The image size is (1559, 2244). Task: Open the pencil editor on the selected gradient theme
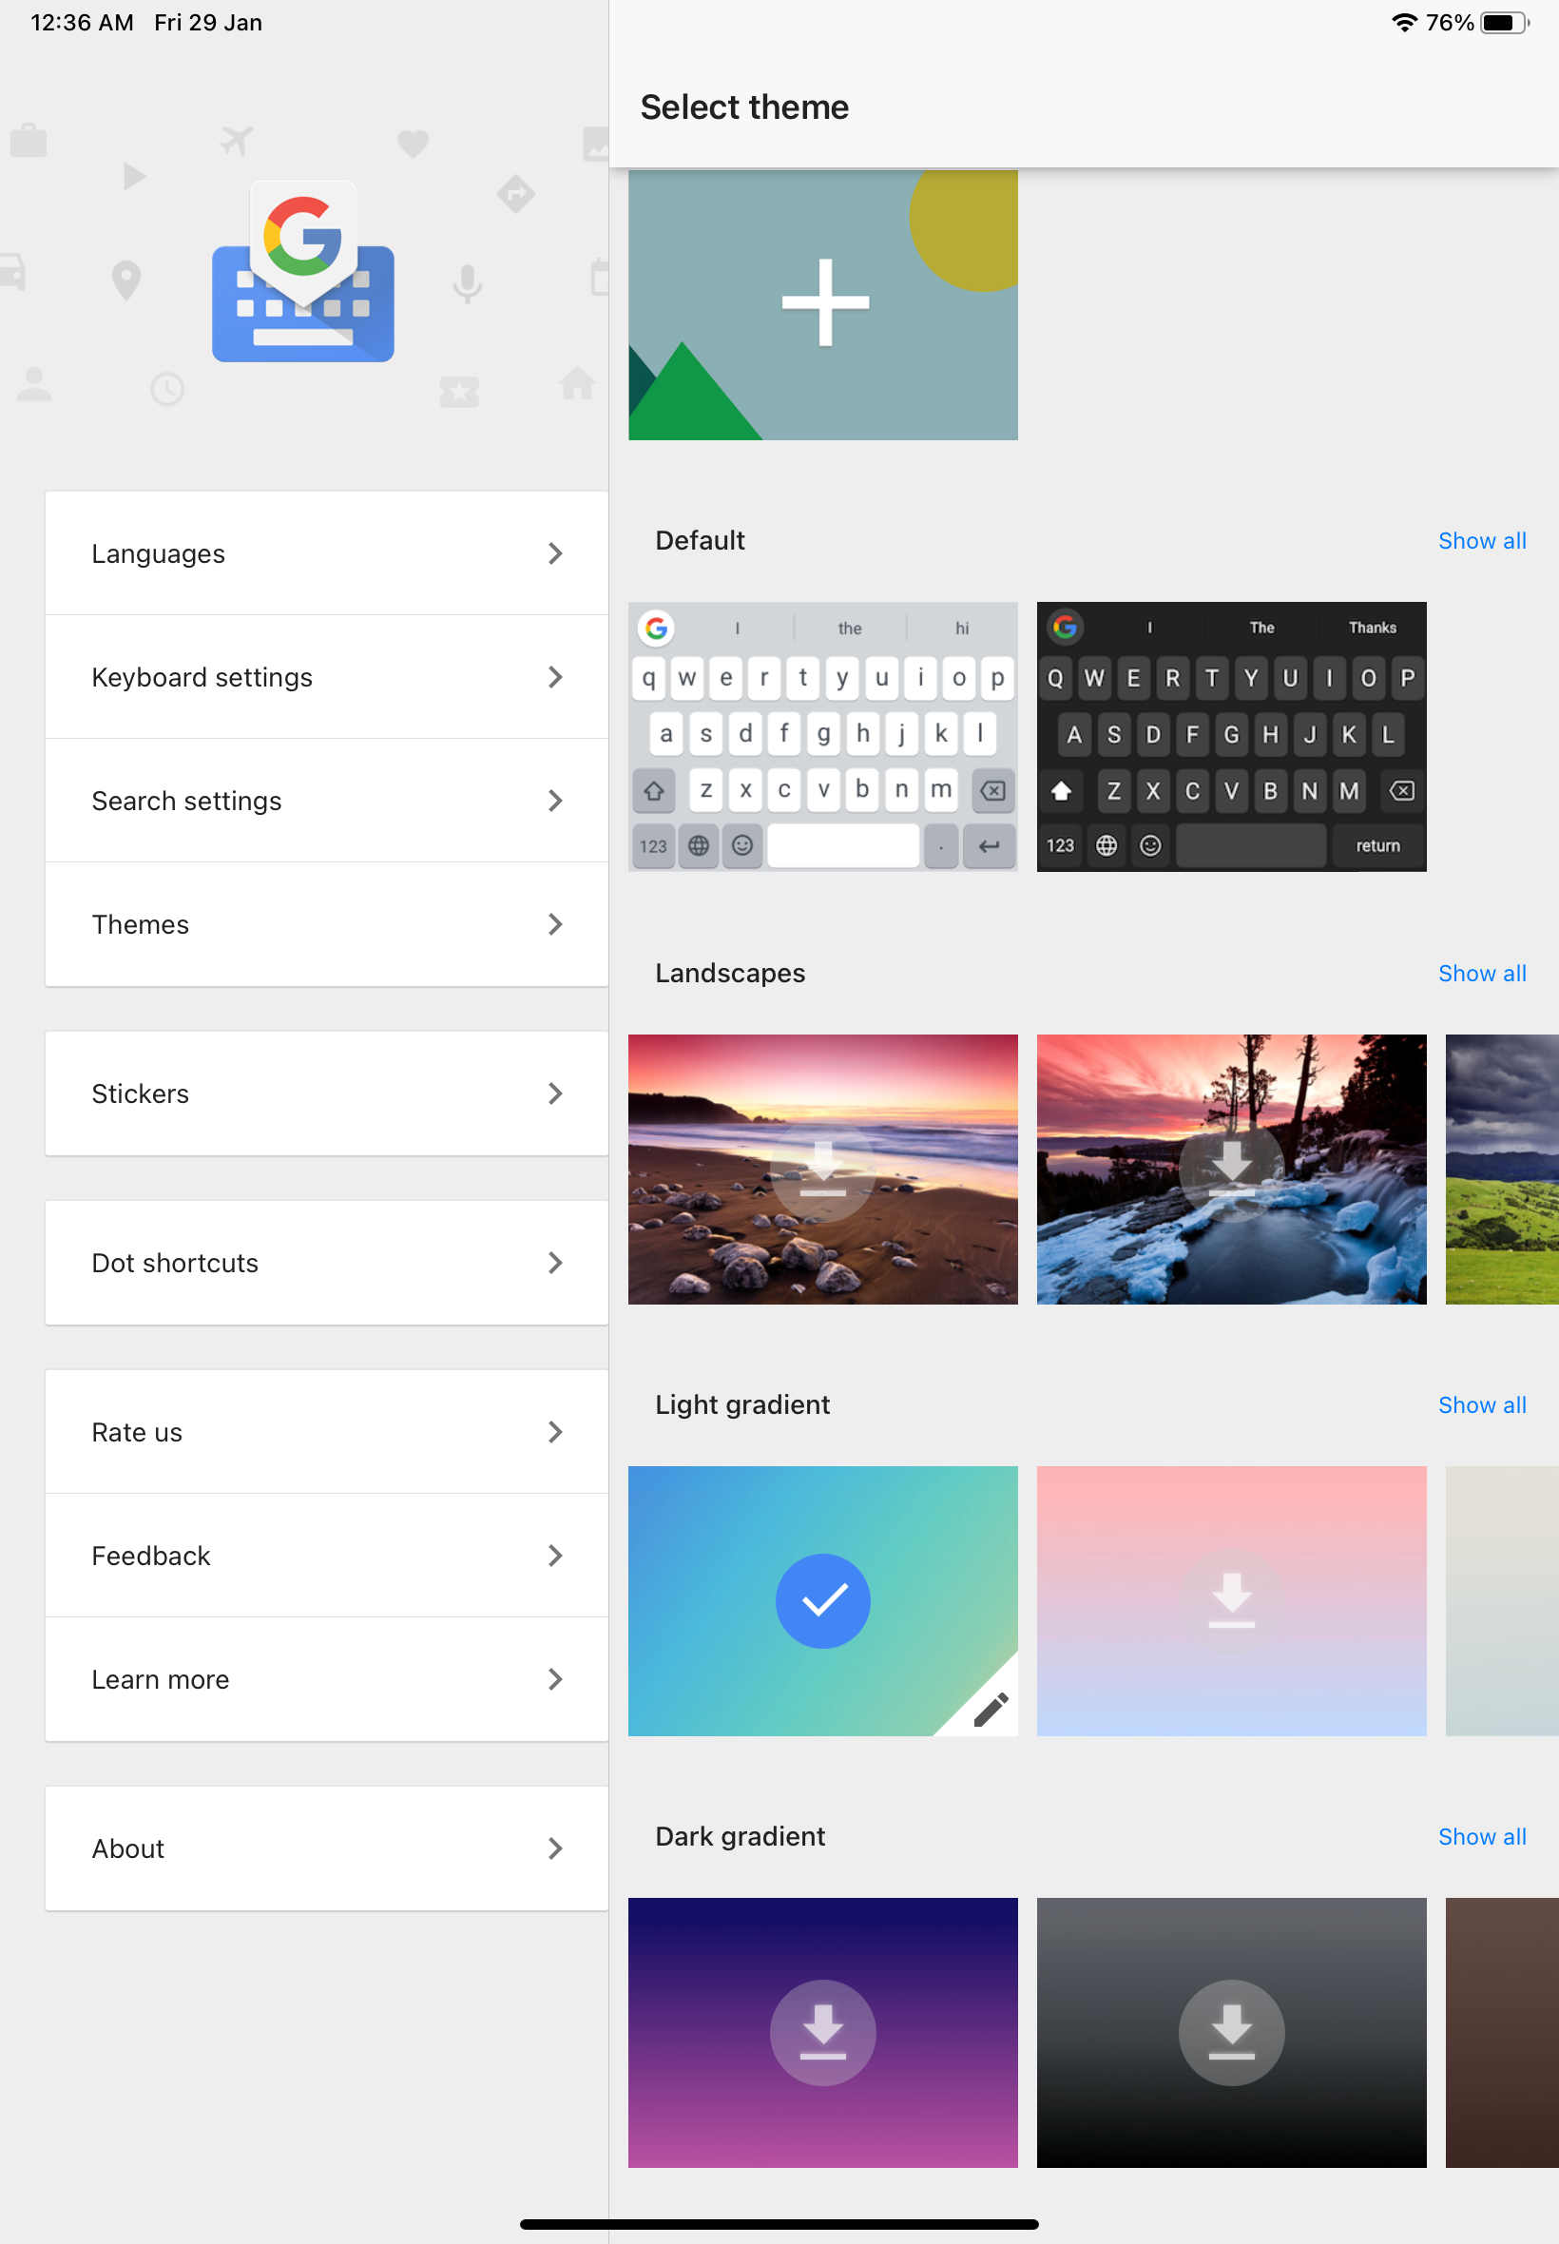pyautogui.click(x=992, y=1705)
